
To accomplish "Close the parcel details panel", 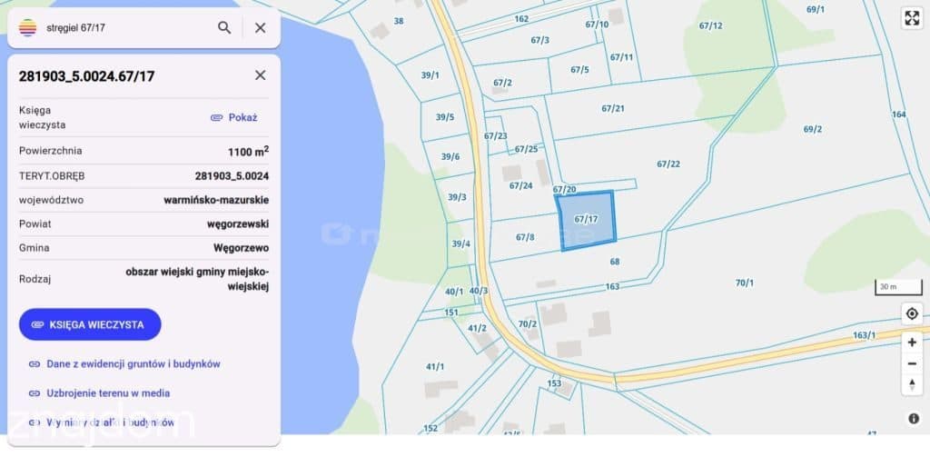I will pyautogui.click(x=260, y=75).
